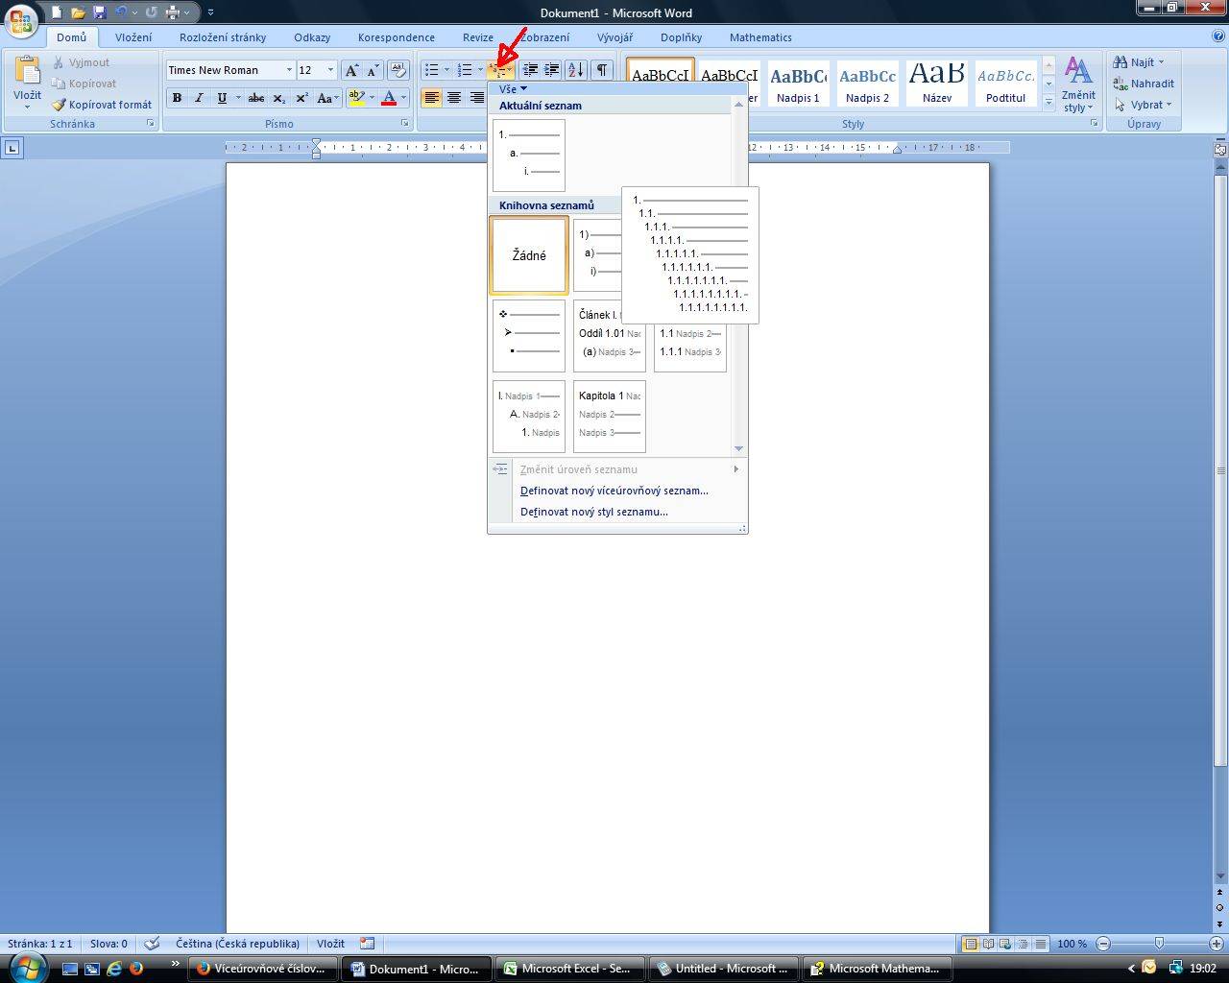Open the Korespondence tab
This screenshot has width=1229, height=983.
tap(397, 37)
